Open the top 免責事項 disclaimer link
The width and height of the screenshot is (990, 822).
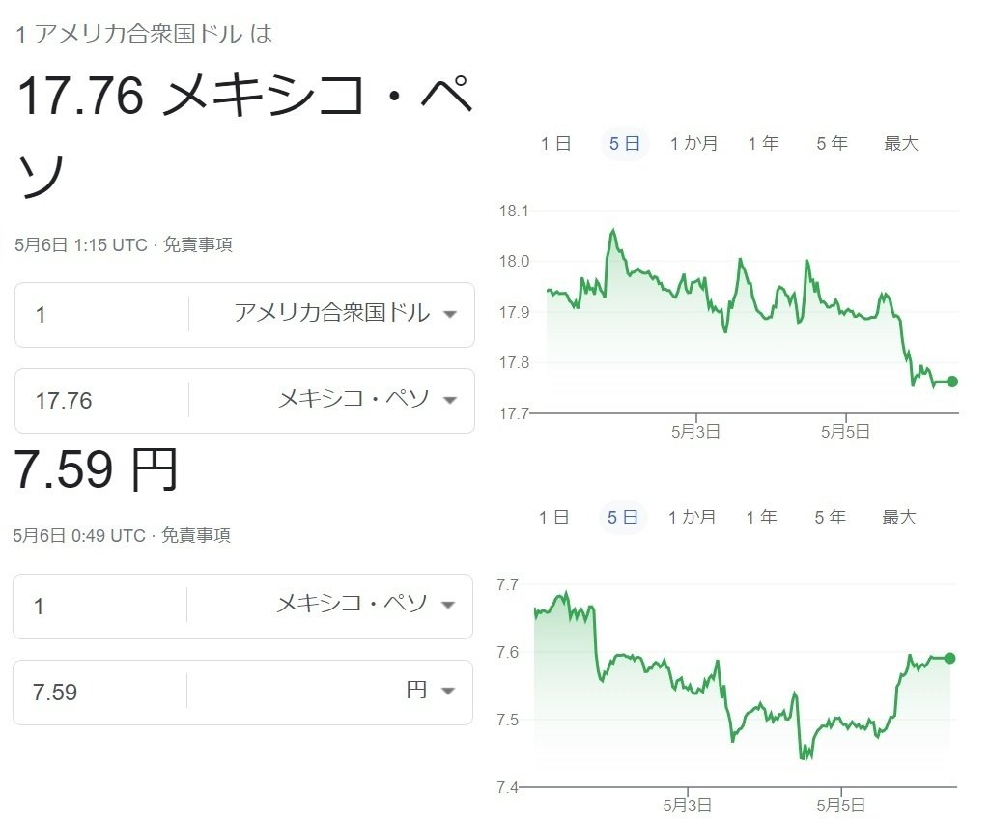(198, 245)
